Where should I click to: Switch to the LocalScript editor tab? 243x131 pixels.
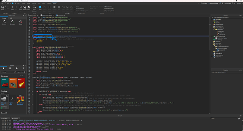[61, 15]
